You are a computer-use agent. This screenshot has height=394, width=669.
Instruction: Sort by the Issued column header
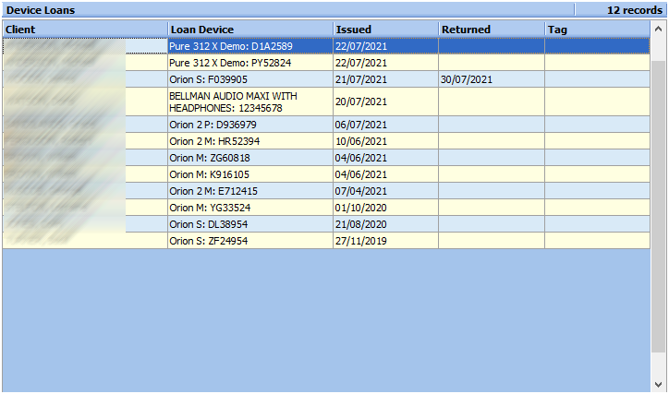[x=385, y=30]
